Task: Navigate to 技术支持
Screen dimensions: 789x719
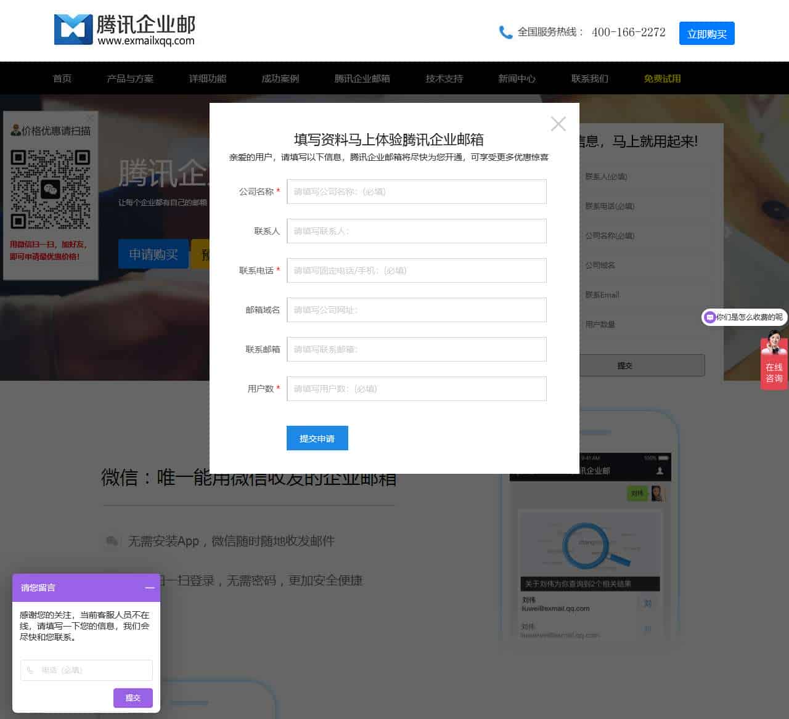Action: tap(444, 78)
